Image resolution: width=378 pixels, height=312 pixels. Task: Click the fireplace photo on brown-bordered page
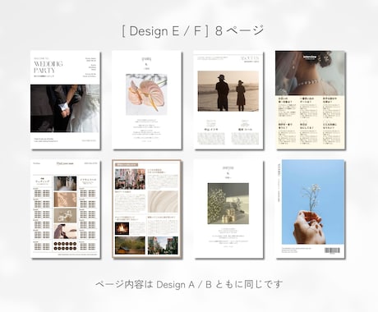click(x=122, y=228)
